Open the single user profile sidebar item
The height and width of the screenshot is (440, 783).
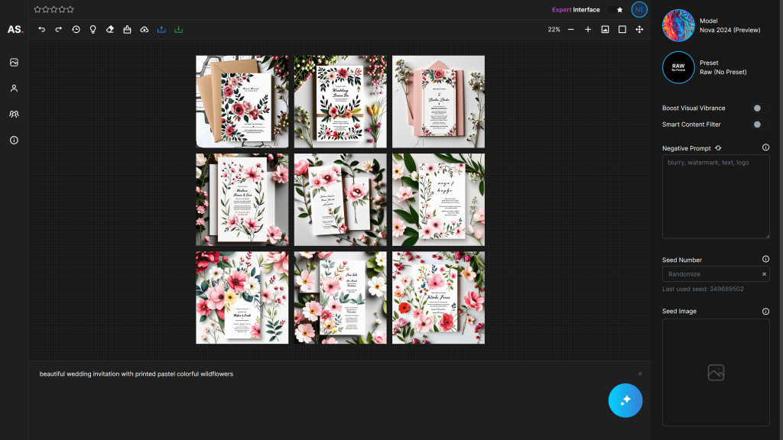click(14, 89)
